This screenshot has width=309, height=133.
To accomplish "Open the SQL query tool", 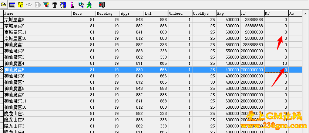I will click(21, 5).
